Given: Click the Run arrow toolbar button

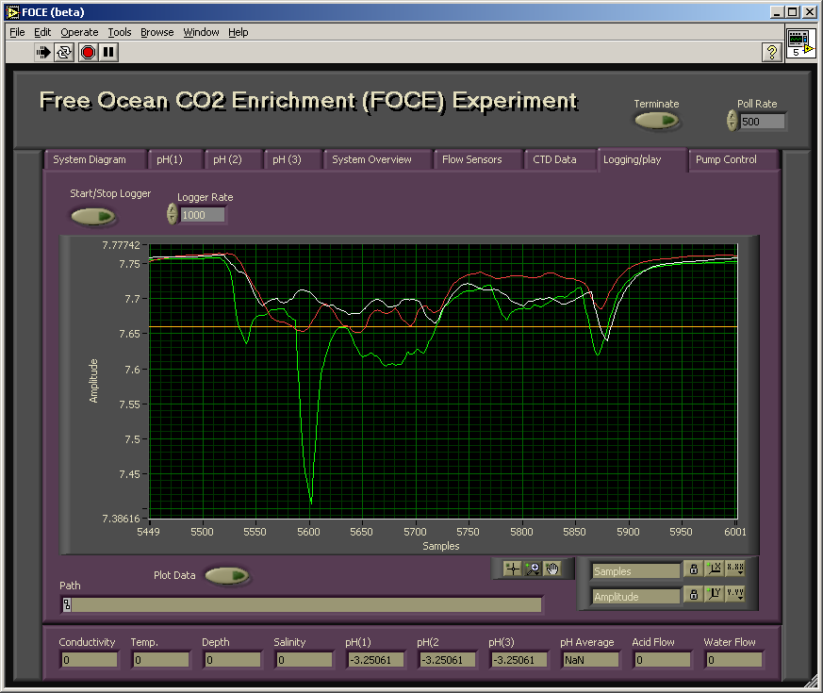Looking at the screenshot, I should [43, 52].
